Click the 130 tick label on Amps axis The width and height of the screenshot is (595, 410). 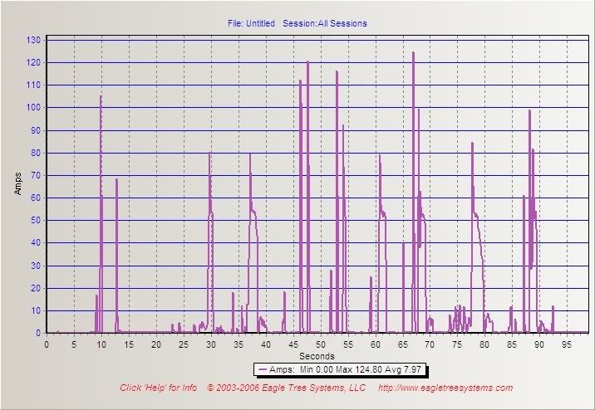pos(32,40)
